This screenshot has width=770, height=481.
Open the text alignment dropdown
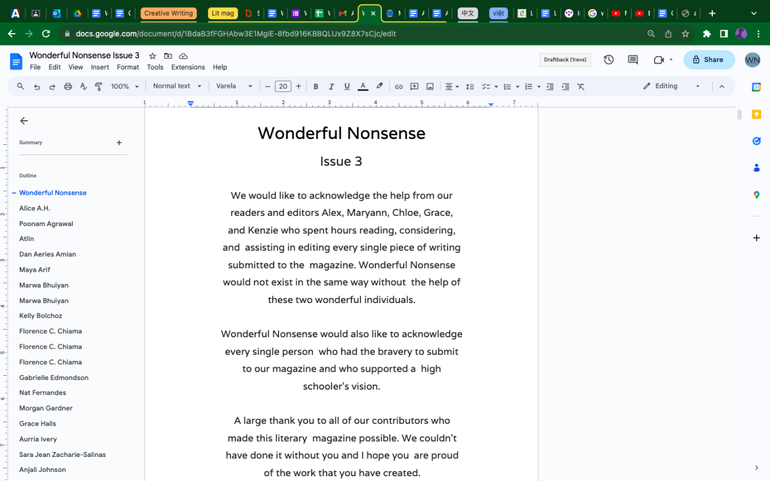click(x=452, y=87)
